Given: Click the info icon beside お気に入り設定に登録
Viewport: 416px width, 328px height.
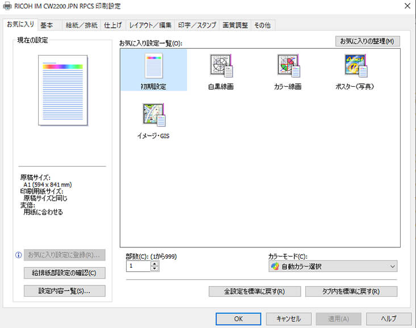Looking at the screenshot, I should 19,255.
